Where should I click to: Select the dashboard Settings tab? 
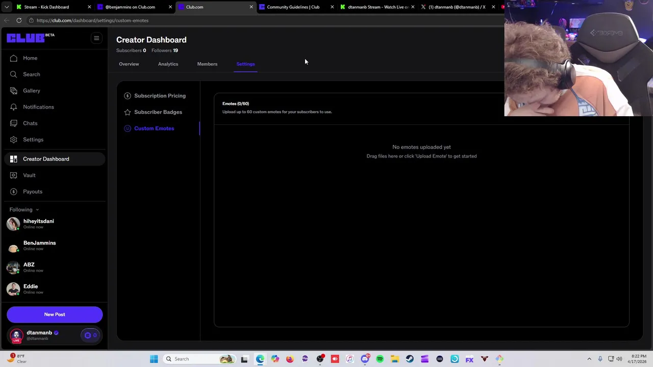(x=245, y=64)
